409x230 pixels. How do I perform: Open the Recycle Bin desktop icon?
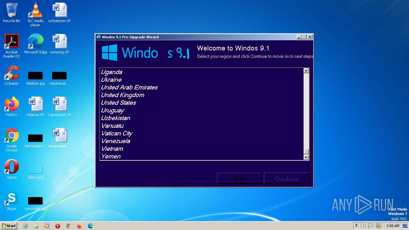[12, 13]
